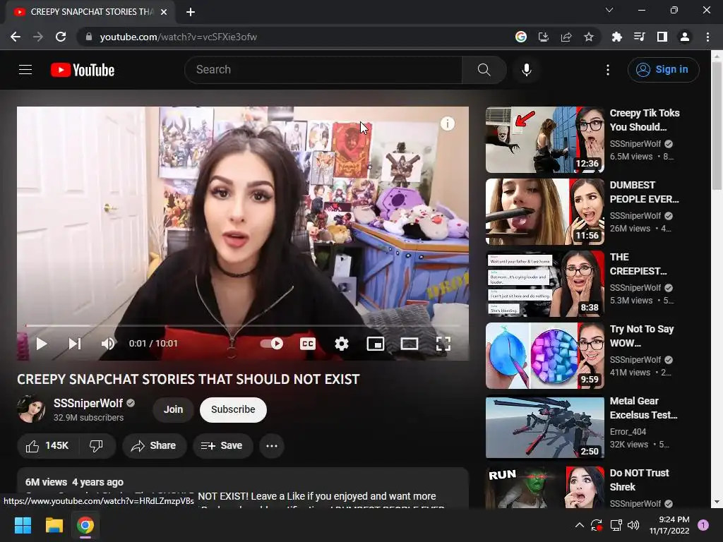The width and height of the screenshot is (723, 542).
Task: Open Google icon in address bar
Action: coord(521,37)
